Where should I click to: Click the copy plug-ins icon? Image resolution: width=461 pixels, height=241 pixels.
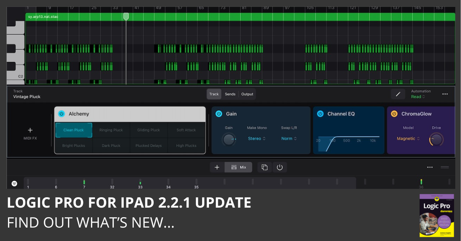[x=264, y=167]
